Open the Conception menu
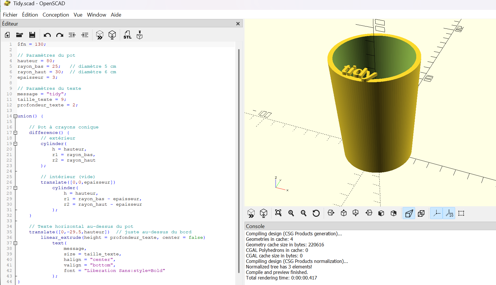Viewport: 496px width, 285px height. click(x=56, y=15)
